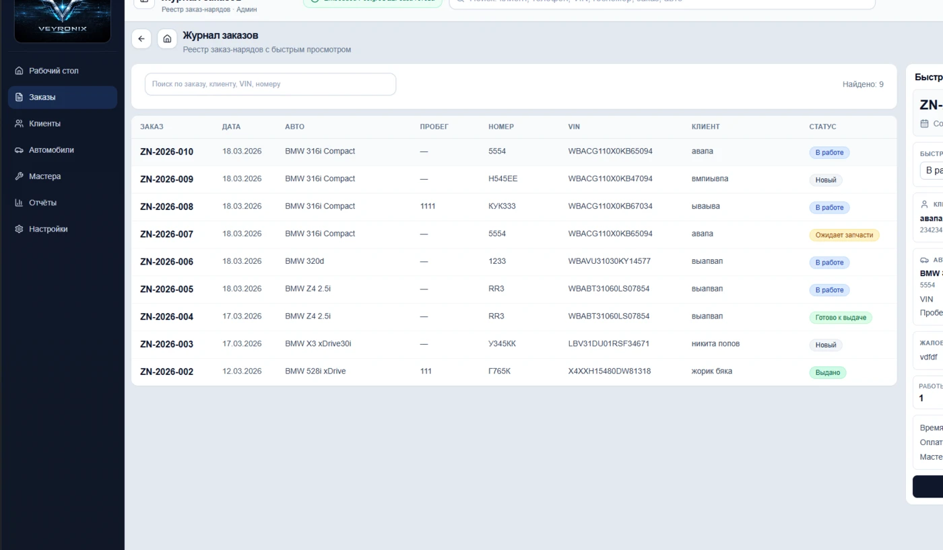Select Заказы in the sidebar menu
Image resolution: width=943 pixels, height=550 pixels.
click(42, 97)
